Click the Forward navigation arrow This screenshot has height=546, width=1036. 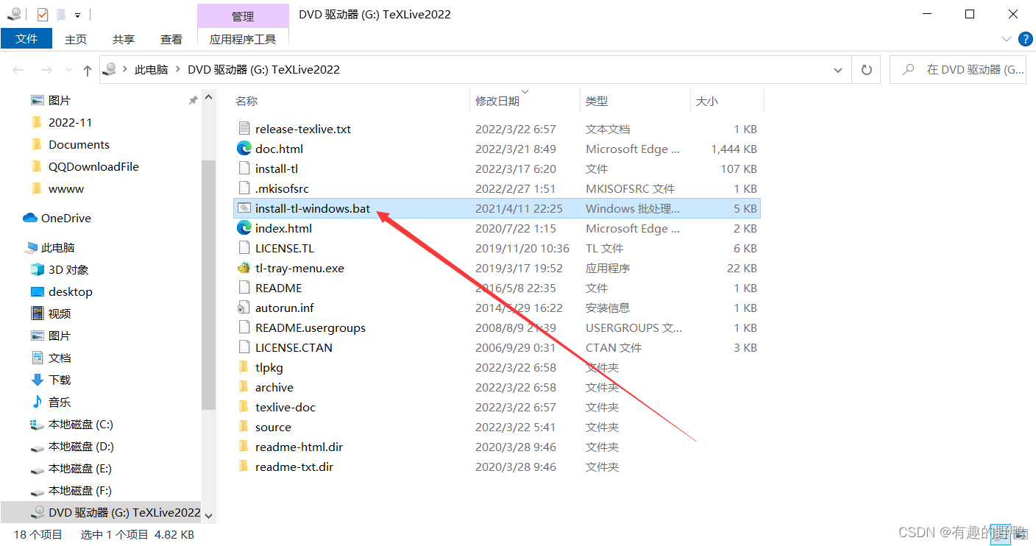click(46, 70)
